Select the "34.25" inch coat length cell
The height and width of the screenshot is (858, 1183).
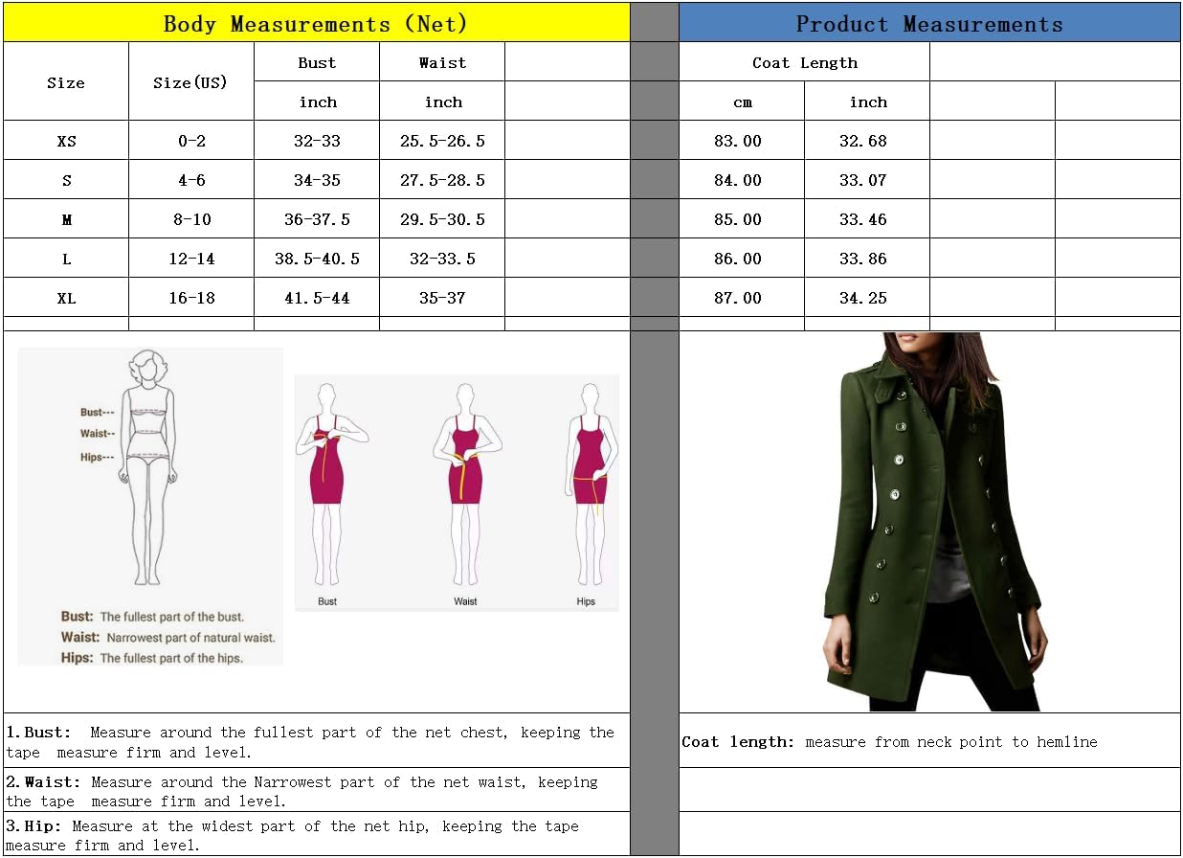point(867,298)
